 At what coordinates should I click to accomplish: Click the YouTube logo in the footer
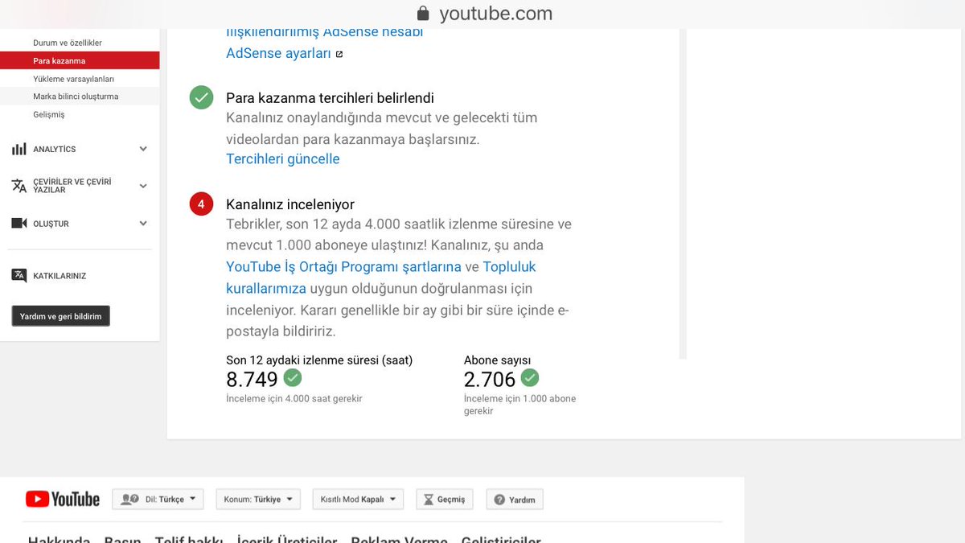click(x=63, y=500)
